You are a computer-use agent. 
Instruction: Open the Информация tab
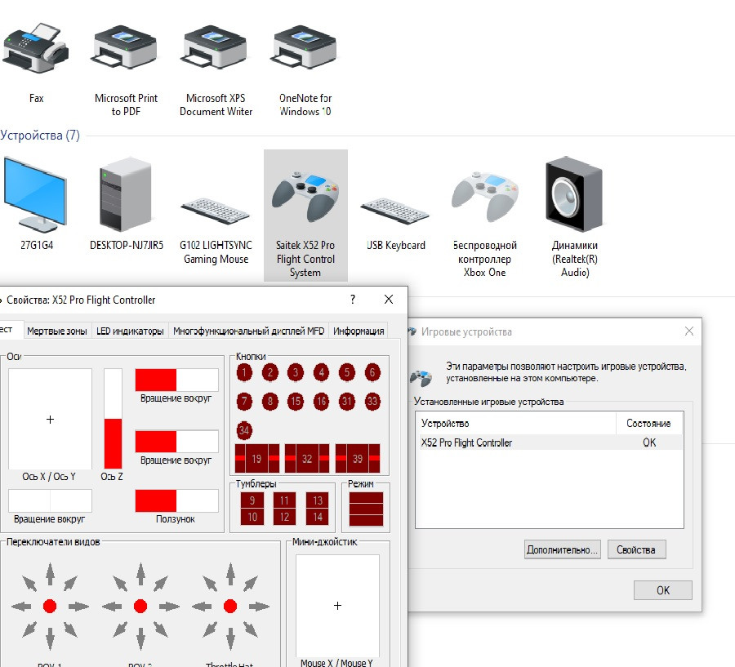pyautogui.click(x=359, y=331)
